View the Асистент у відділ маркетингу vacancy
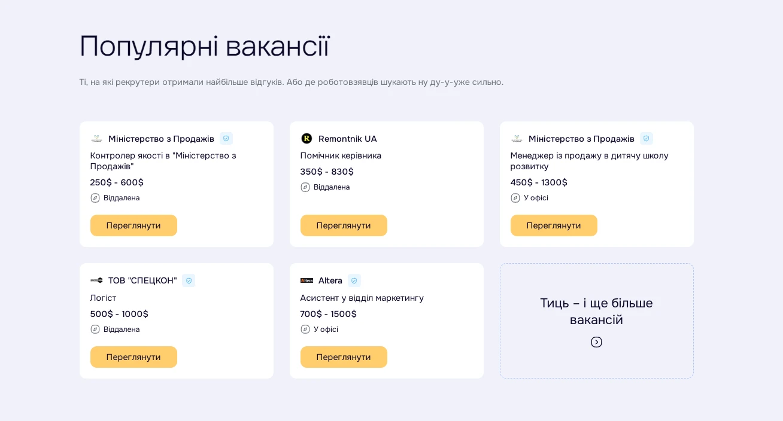This screenshot has width=783, height=421. (x=344, y=357)
